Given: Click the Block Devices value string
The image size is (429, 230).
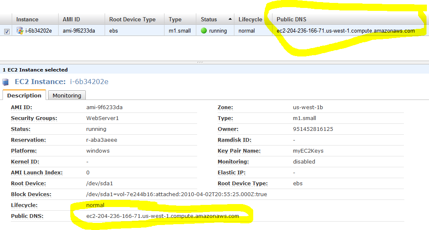Looking at the screenshot, I should (177, 194).
